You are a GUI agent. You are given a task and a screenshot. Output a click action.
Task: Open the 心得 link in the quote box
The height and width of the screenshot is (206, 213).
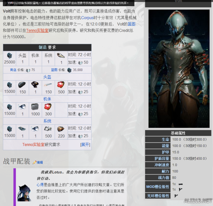pos(40,185)
